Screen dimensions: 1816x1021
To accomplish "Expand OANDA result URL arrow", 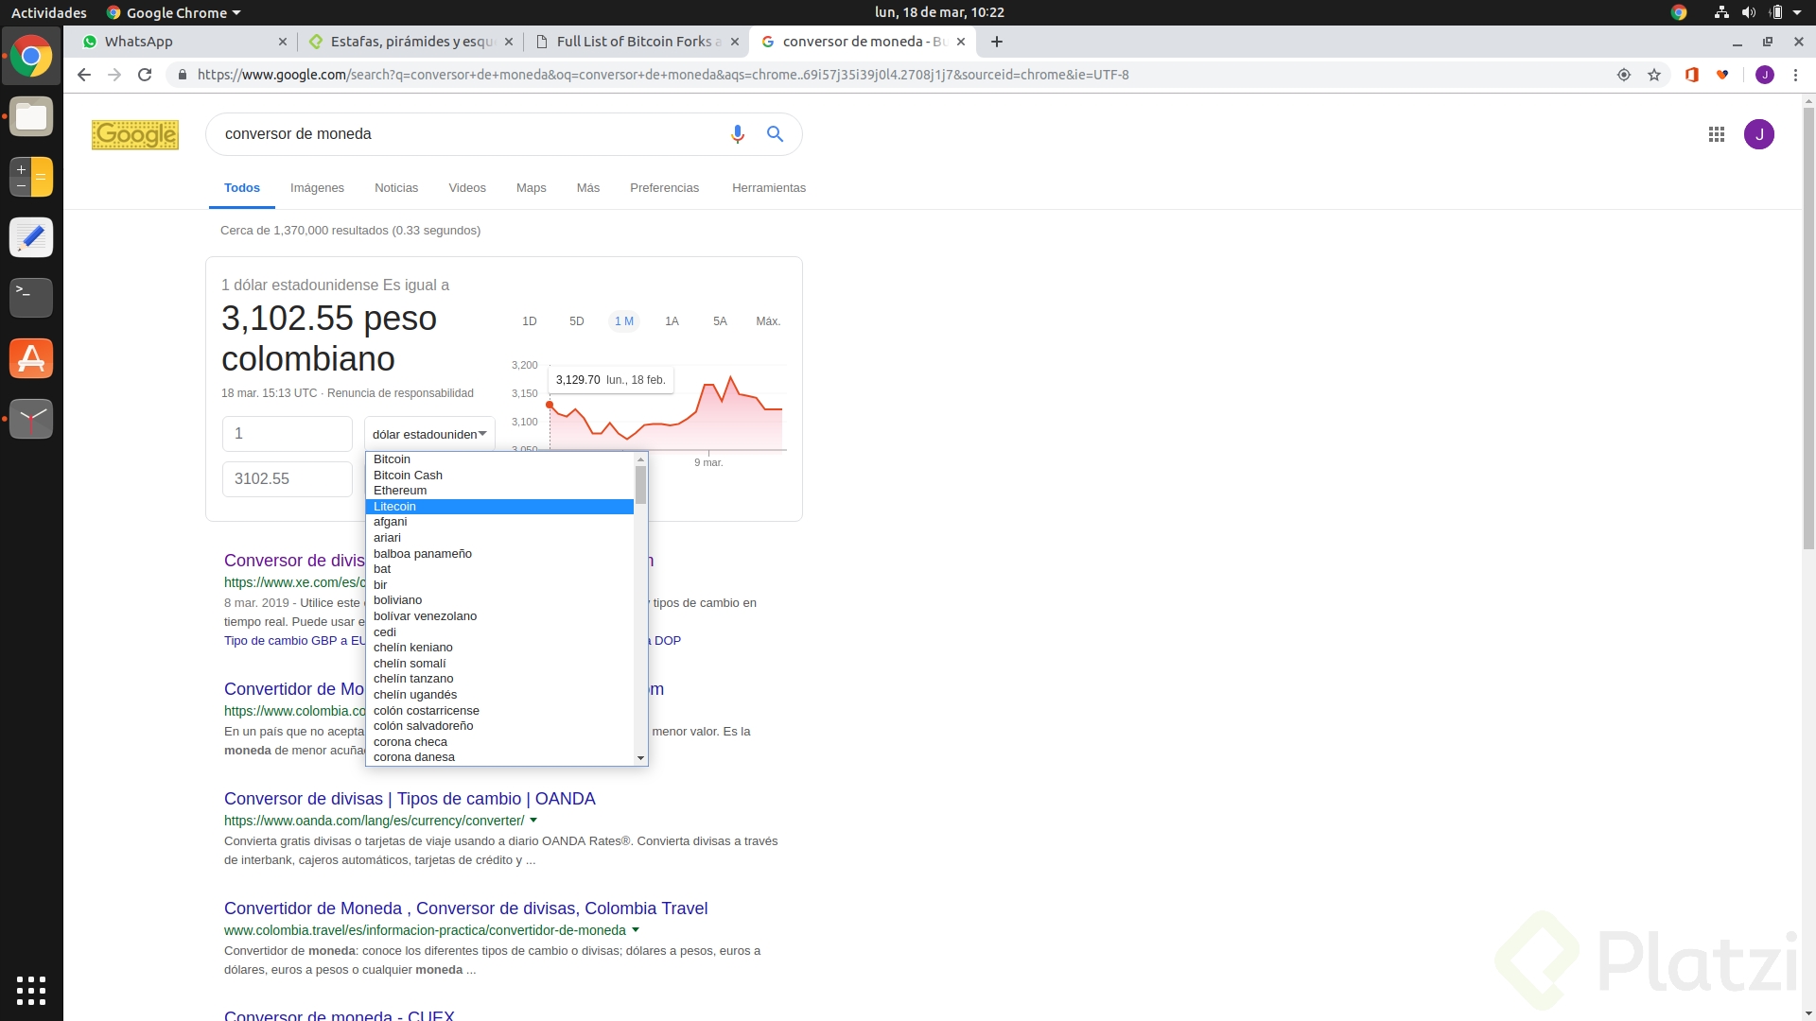I will (x=533, y=821).
